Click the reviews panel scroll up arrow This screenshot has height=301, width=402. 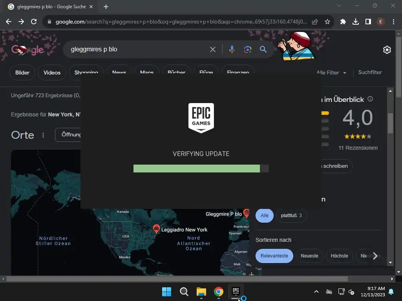(x=390, y=91)
